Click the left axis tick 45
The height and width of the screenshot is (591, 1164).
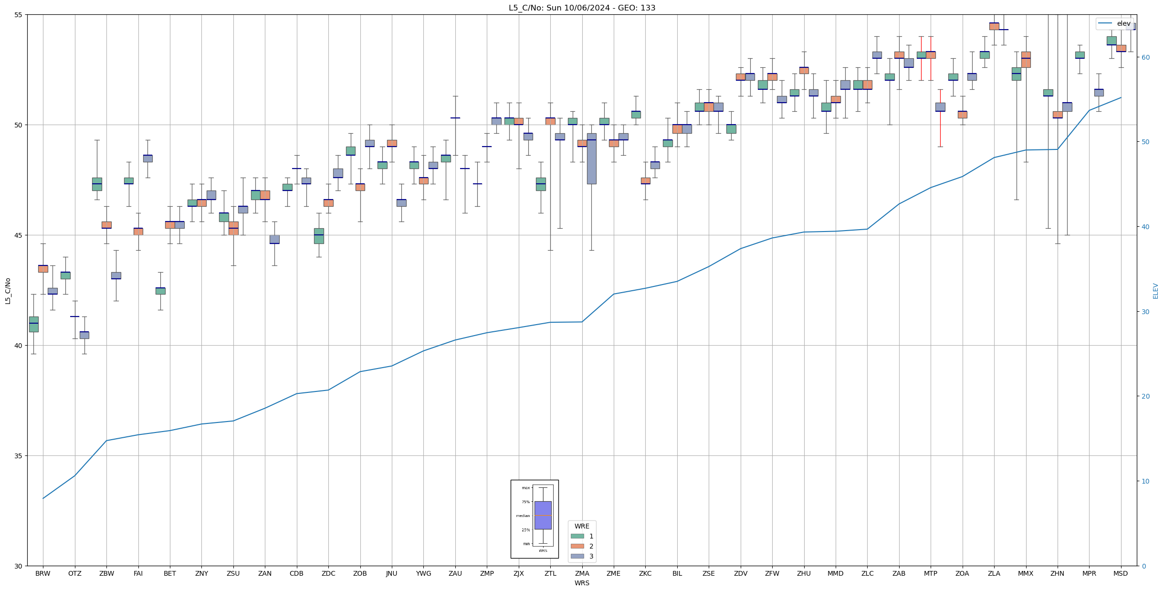tap(19, 235)
